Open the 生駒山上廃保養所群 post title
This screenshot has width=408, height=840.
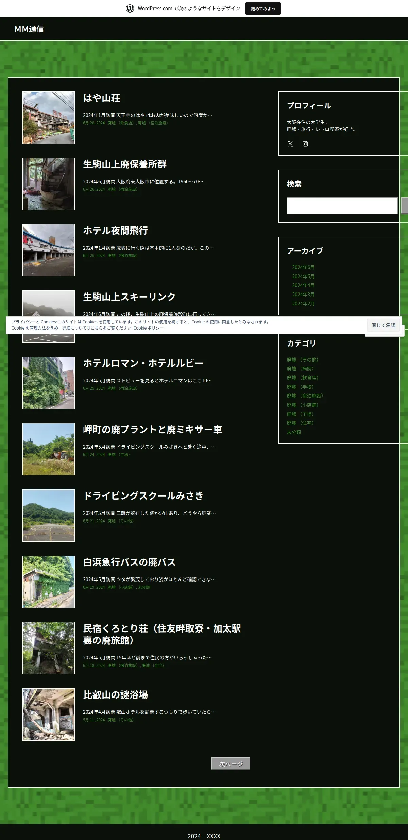(125, 164)
